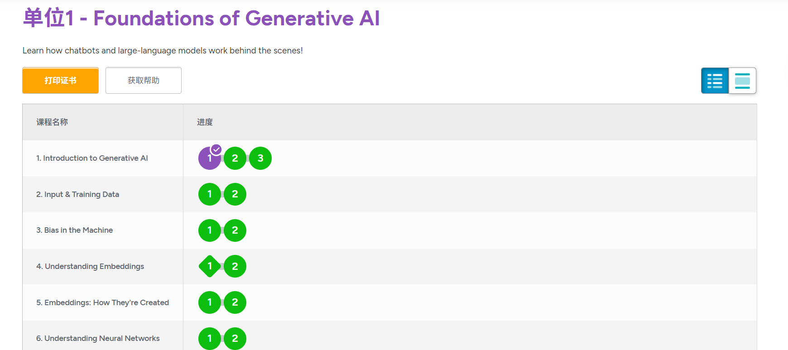Click the orange 打印证书 print certificate button

[60, 81]
